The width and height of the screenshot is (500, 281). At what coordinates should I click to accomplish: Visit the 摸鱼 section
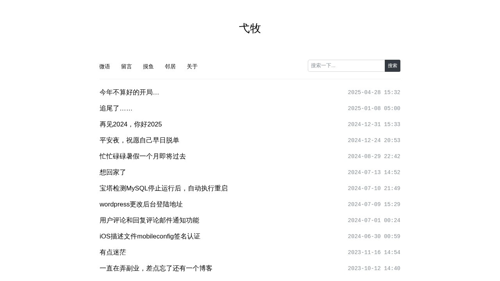(148, 66)
